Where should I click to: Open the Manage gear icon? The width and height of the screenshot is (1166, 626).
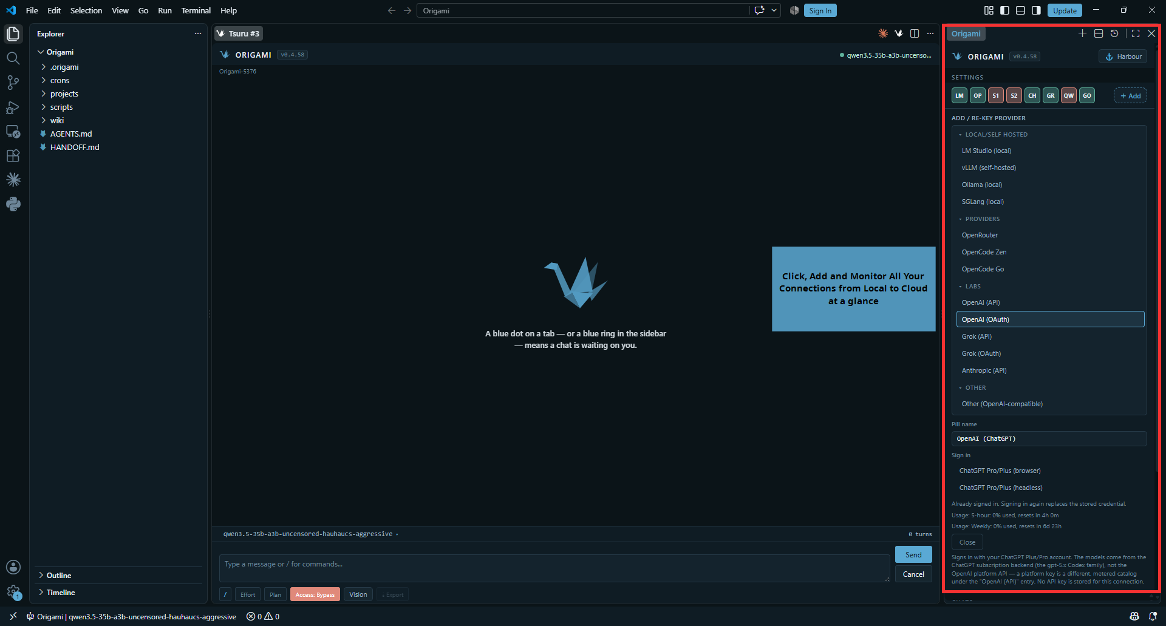click(13, 592)
